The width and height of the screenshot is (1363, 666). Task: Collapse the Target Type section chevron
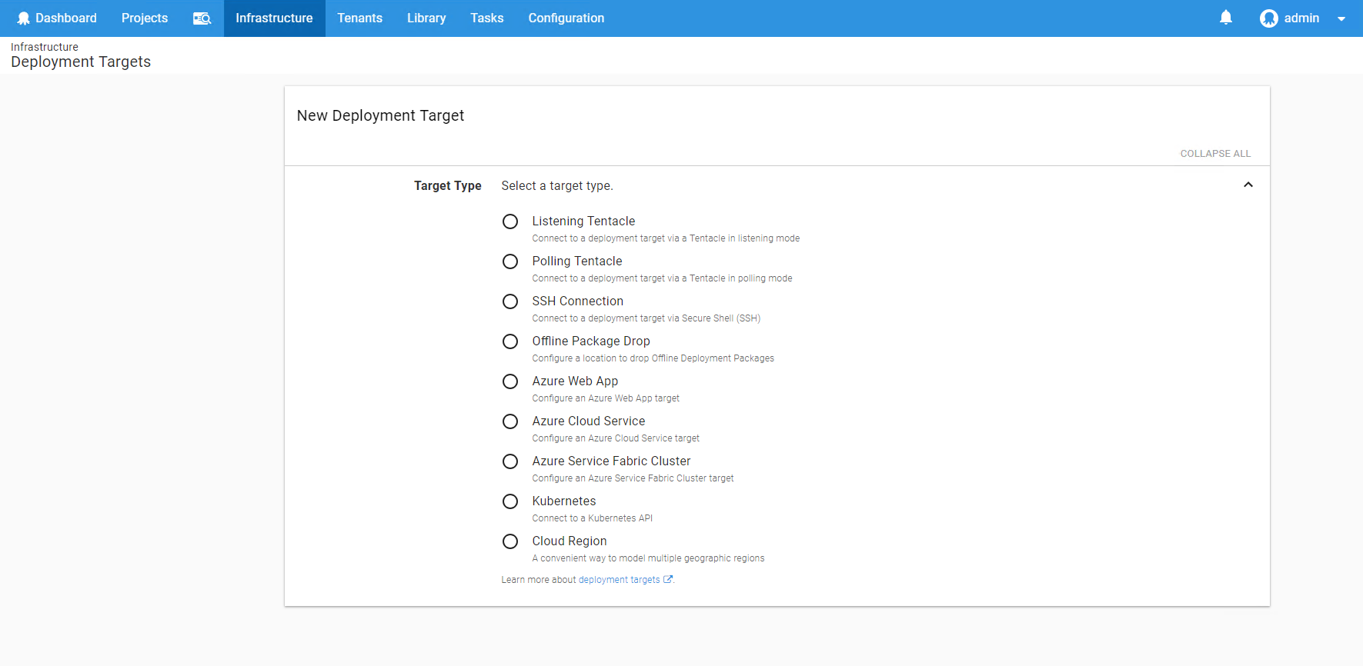[1248, 185]
